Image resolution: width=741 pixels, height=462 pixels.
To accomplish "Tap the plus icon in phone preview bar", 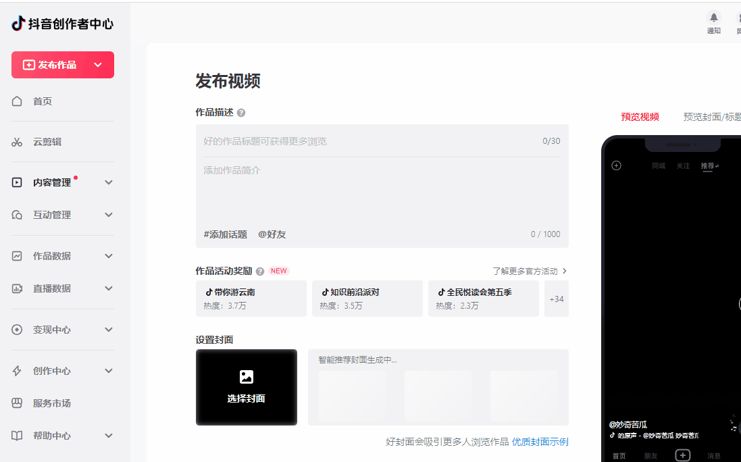I will click(x=682, y=455).
